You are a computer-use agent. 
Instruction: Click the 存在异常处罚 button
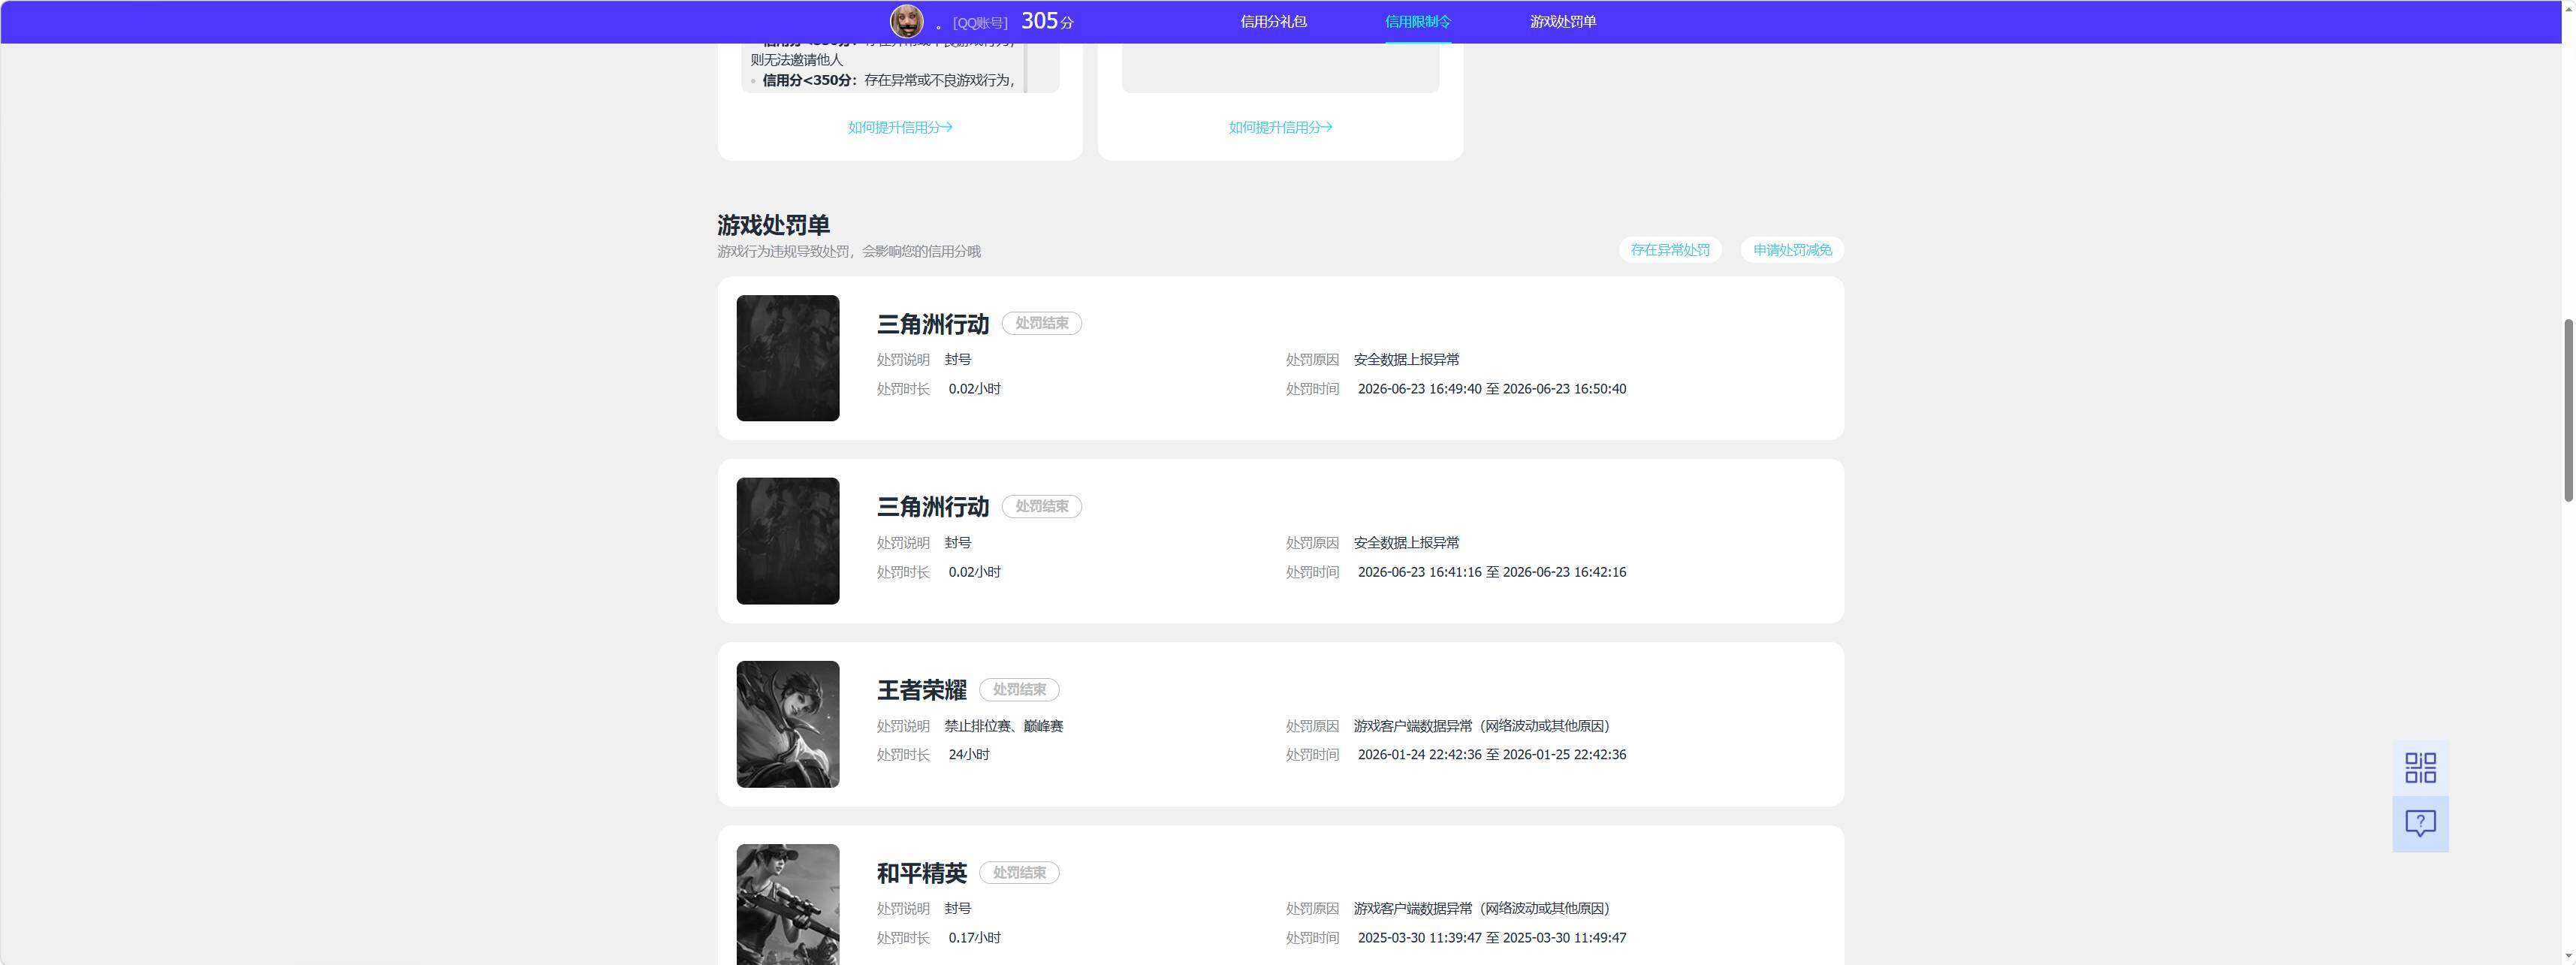point(1670,250)
